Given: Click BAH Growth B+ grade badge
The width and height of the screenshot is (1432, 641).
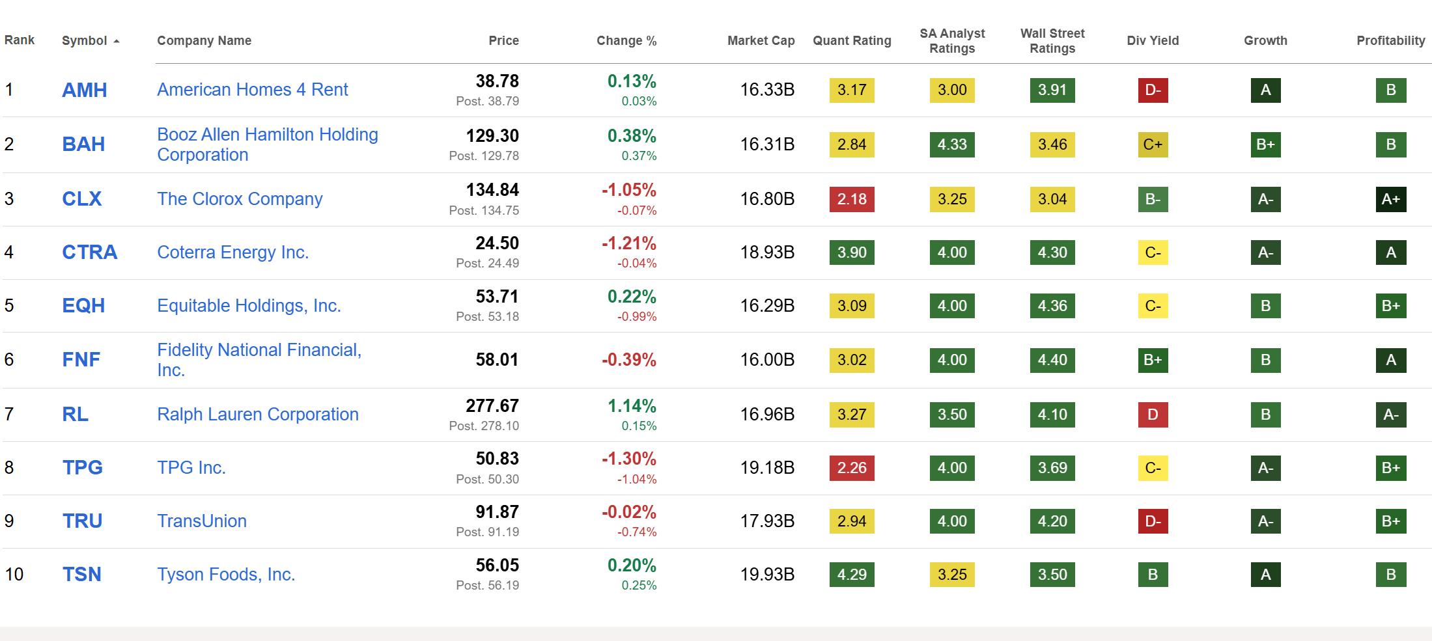Looking at the screenshot, I should click(1265, 144).
